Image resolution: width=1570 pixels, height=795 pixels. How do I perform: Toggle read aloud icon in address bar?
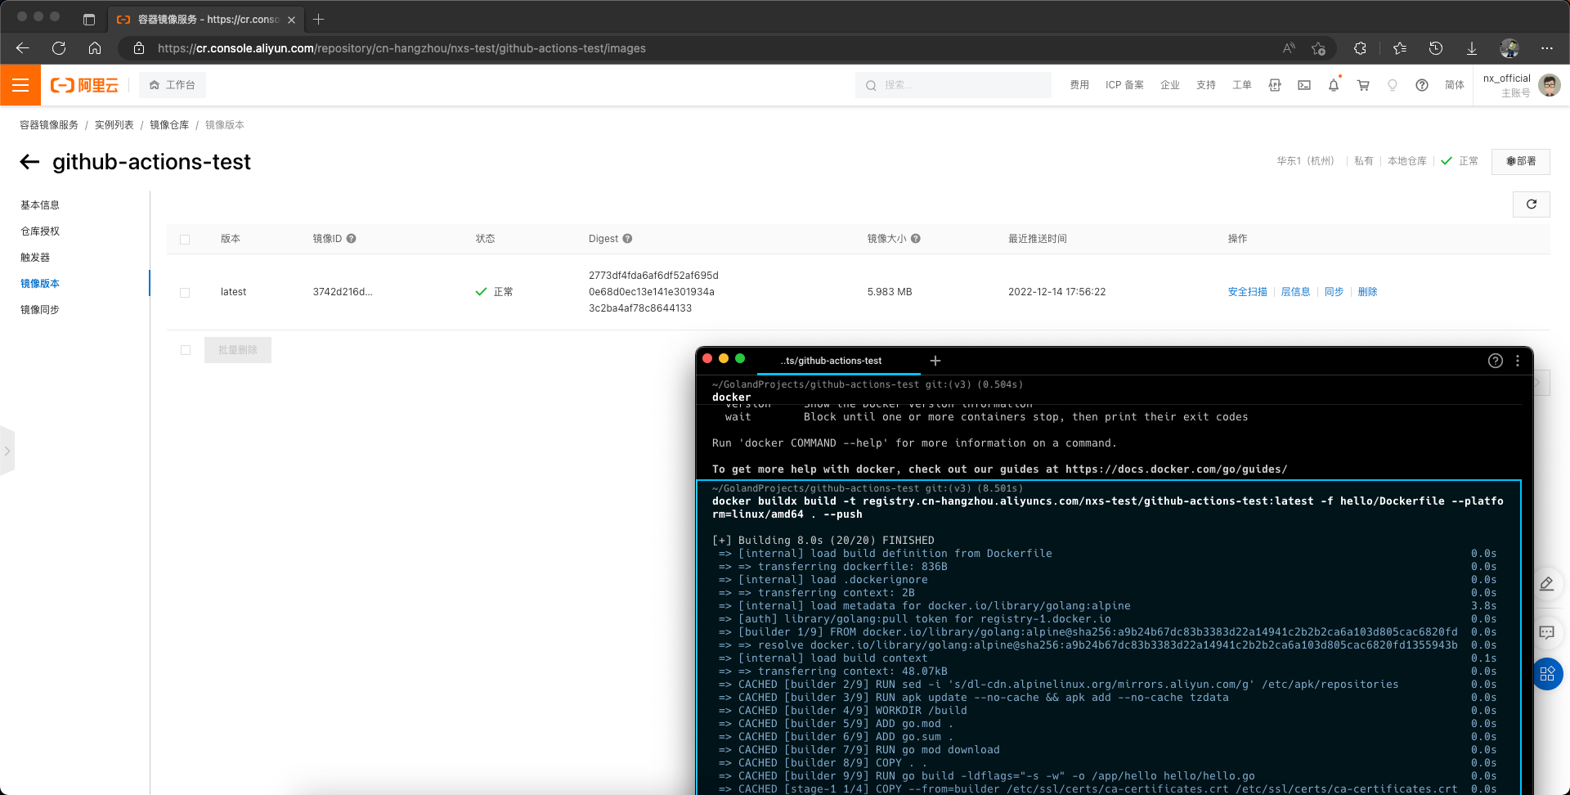click(1289, 48)
